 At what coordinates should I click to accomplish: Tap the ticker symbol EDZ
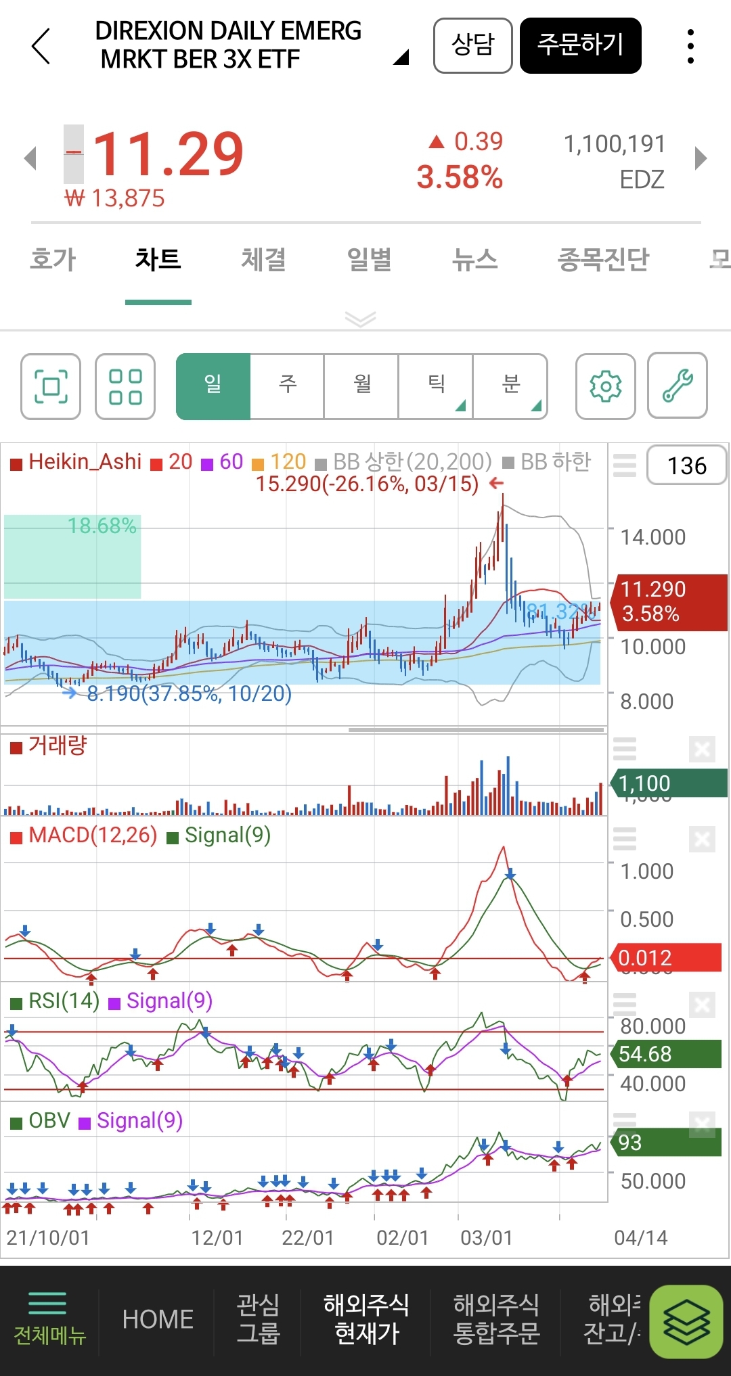(x=642, y=180)
